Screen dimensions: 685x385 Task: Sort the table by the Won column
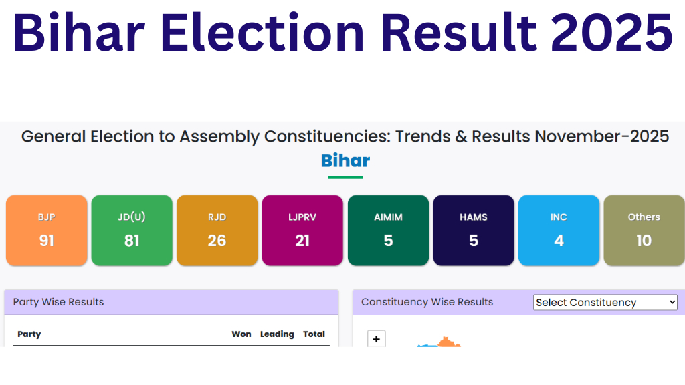pos(241,334)
